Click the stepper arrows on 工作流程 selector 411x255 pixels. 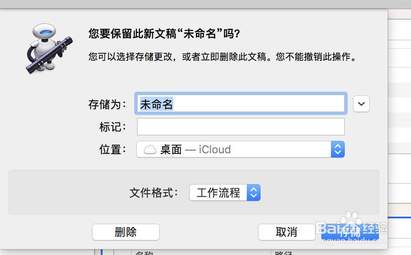(x=254, y=192)
